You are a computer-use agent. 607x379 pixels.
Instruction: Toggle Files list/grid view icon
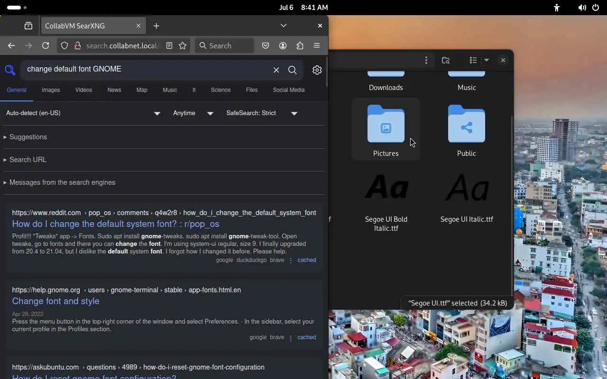pyautogui.click(x=473, y=60)
